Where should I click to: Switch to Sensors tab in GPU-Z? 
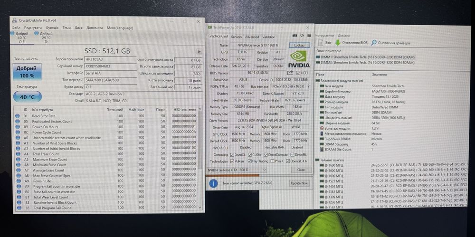(236, 37)
